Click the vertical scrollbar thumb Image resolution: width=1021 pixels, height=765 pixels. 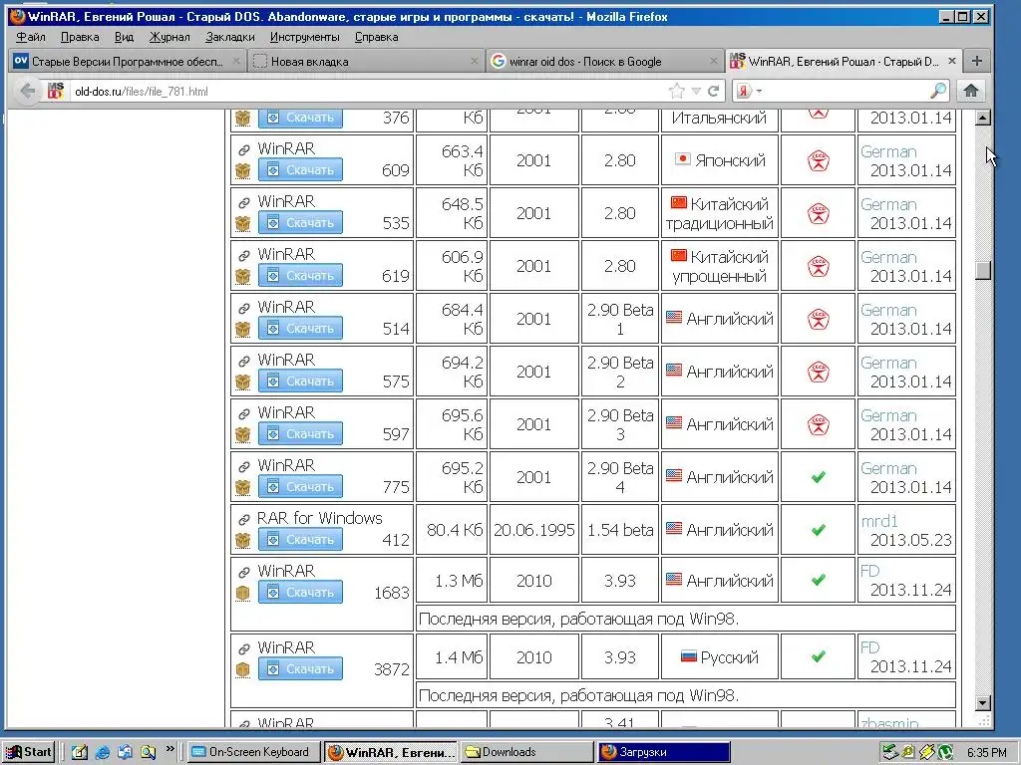(982, 270)
